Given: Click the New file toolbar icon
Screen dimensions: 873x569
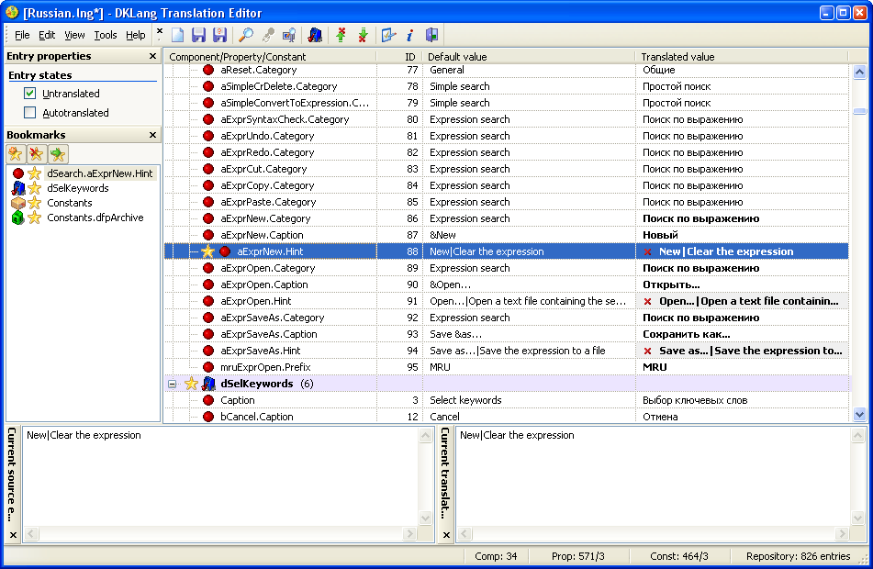Looking at the screenshot, I should coord(177,35).
